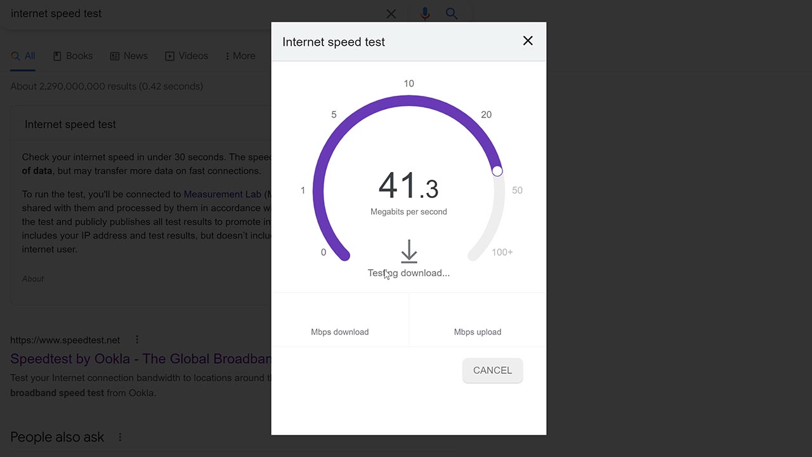Click the download arrow icon in dialog
812x457 pixels.
[x=409, y=251]
